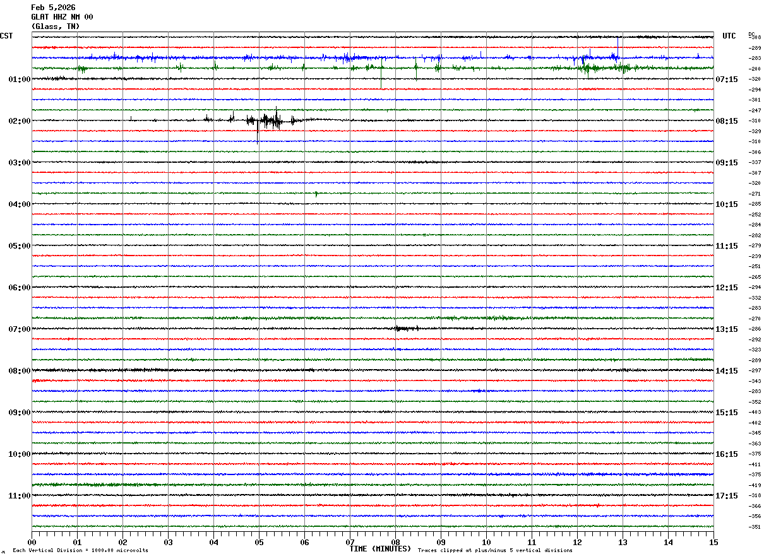Click the '10:15' UTC time label
Viewport: 764px width, 559px height.
click(x=727, y=204)
